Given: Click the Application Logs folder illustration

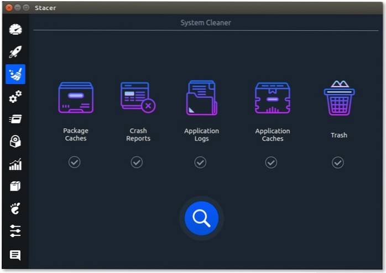Looking at the screenshot, I should click(201, 98).
